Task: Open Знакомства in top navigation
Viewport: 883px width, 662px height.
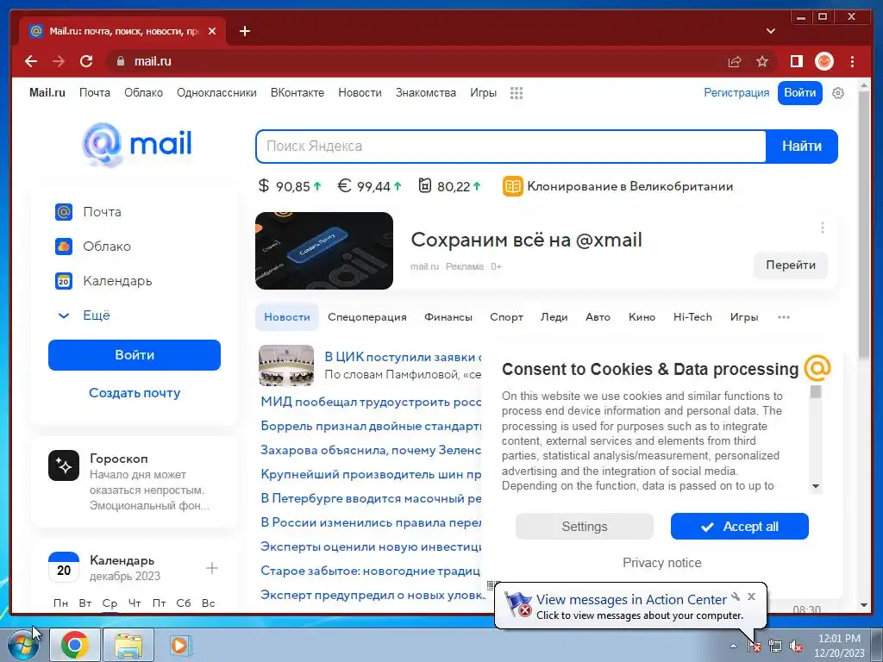Action: (426, 93)
